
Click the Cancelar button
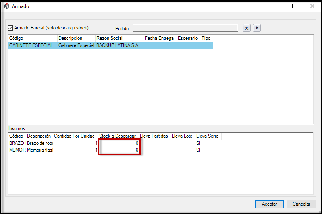coord(301,204)
